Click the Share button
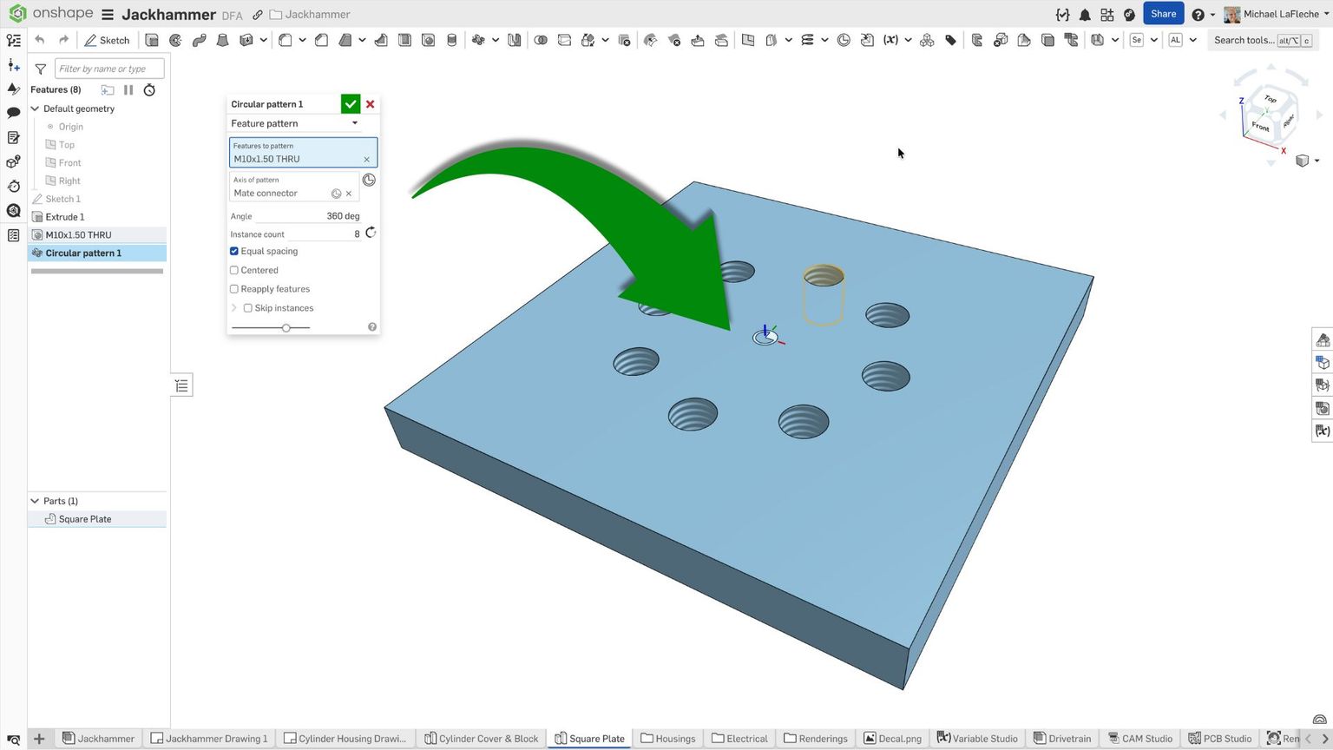 point(1163,14)
